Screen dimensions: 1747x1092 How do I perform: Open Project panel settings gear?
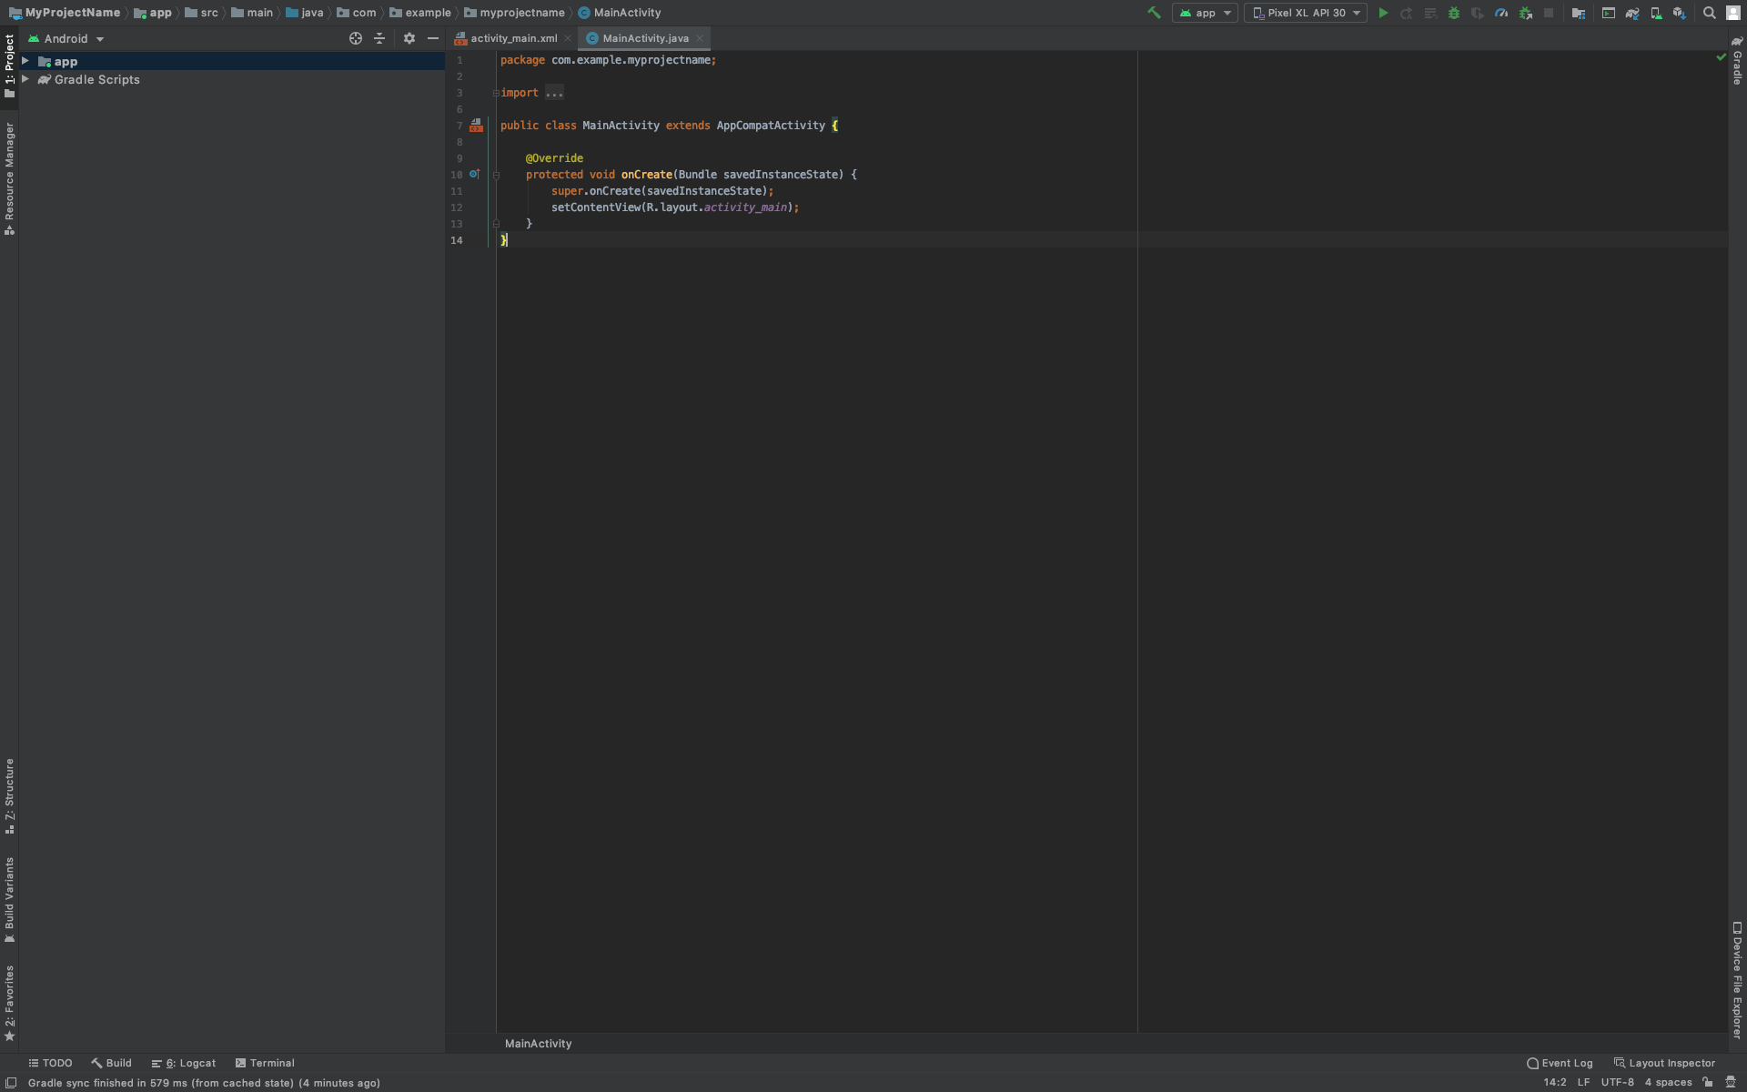(409, 38)
